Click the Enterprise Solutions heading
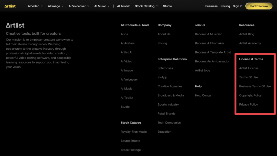 [172, 59]
